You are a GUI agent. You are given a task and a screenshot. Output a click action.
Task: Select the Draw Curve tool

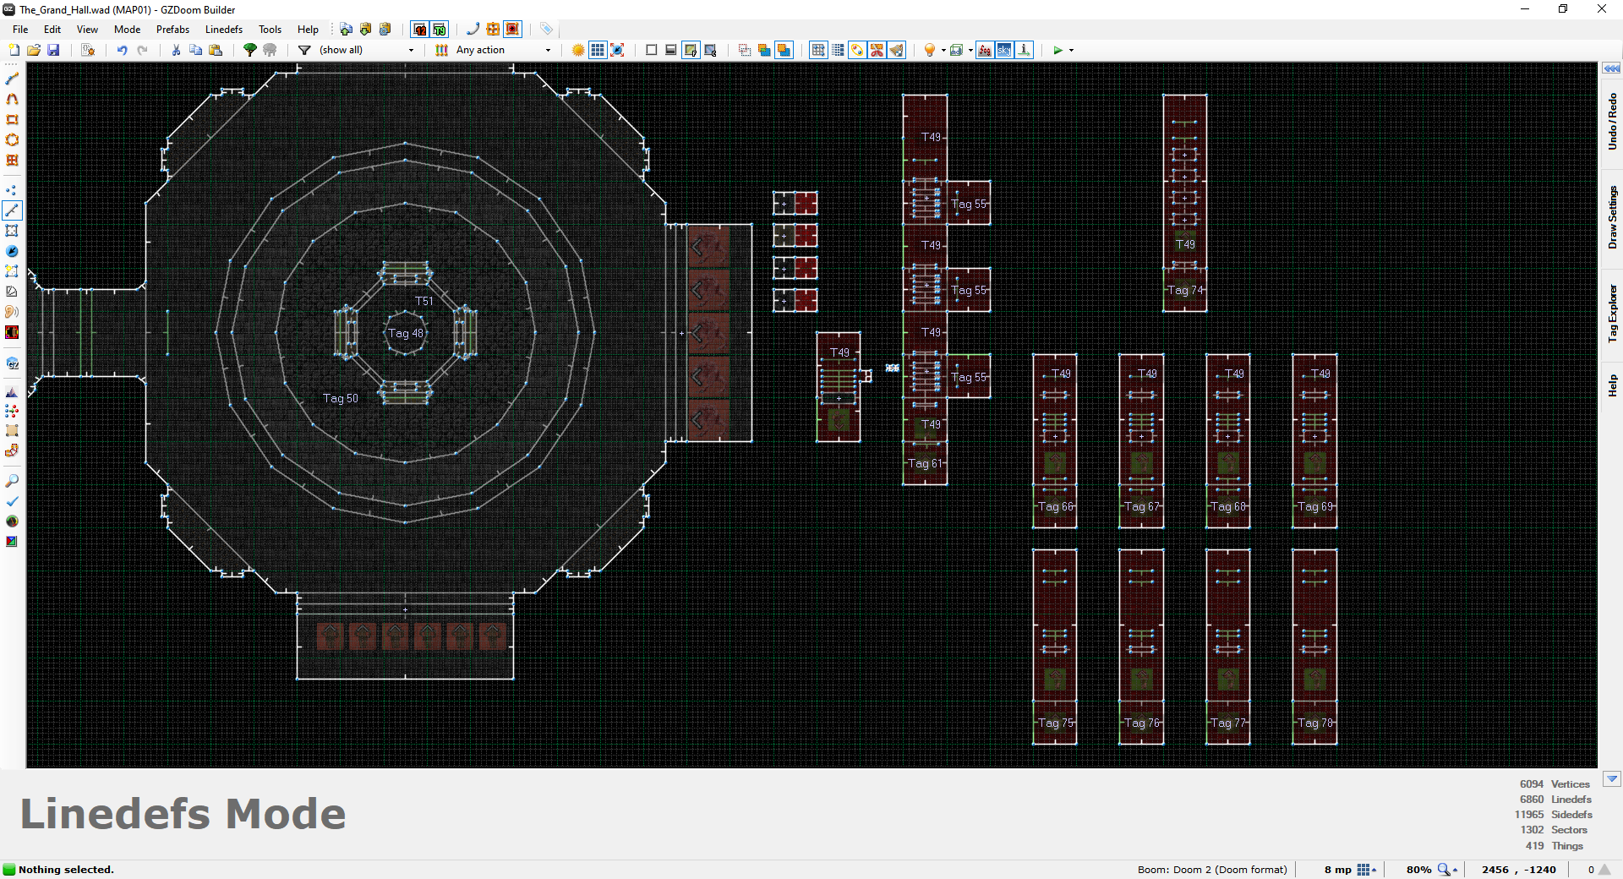[x=12, y=99]
